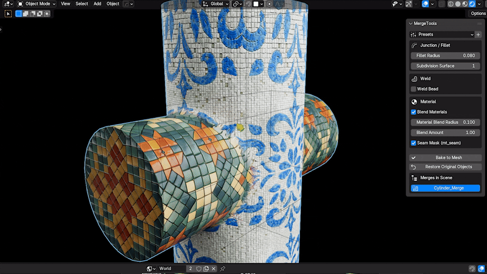Click the World user count 2 button

click(190, 269)
